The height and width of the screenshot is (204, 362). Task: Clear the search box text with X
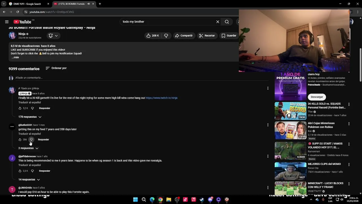[218, 22]
